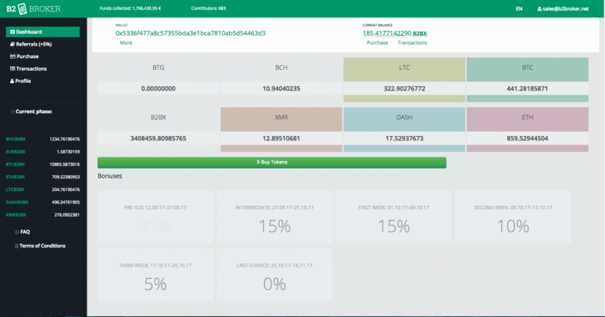Click the BTC amount 441.28185871

(528, 88)
